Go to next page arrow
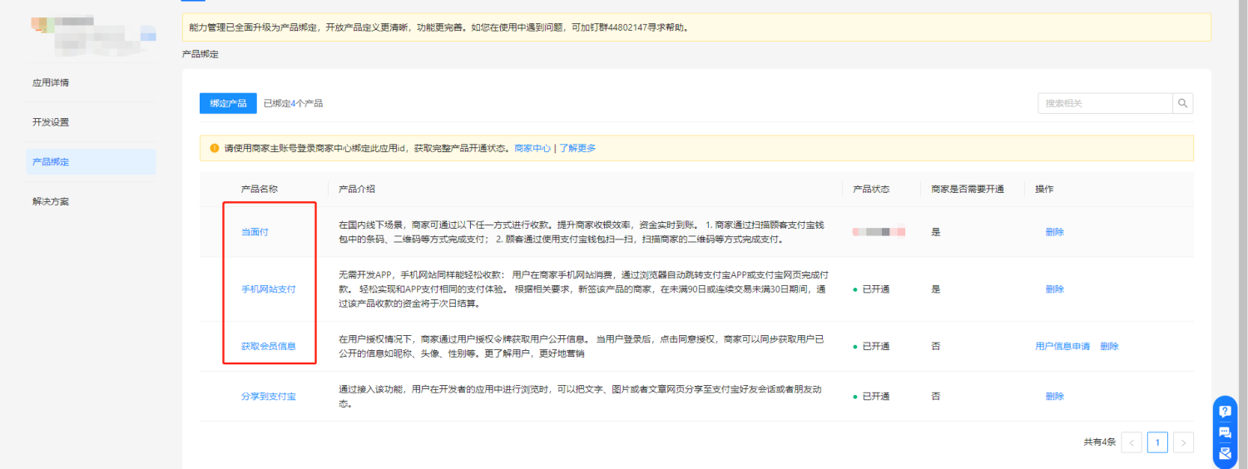 click(x=1184, y=442)
